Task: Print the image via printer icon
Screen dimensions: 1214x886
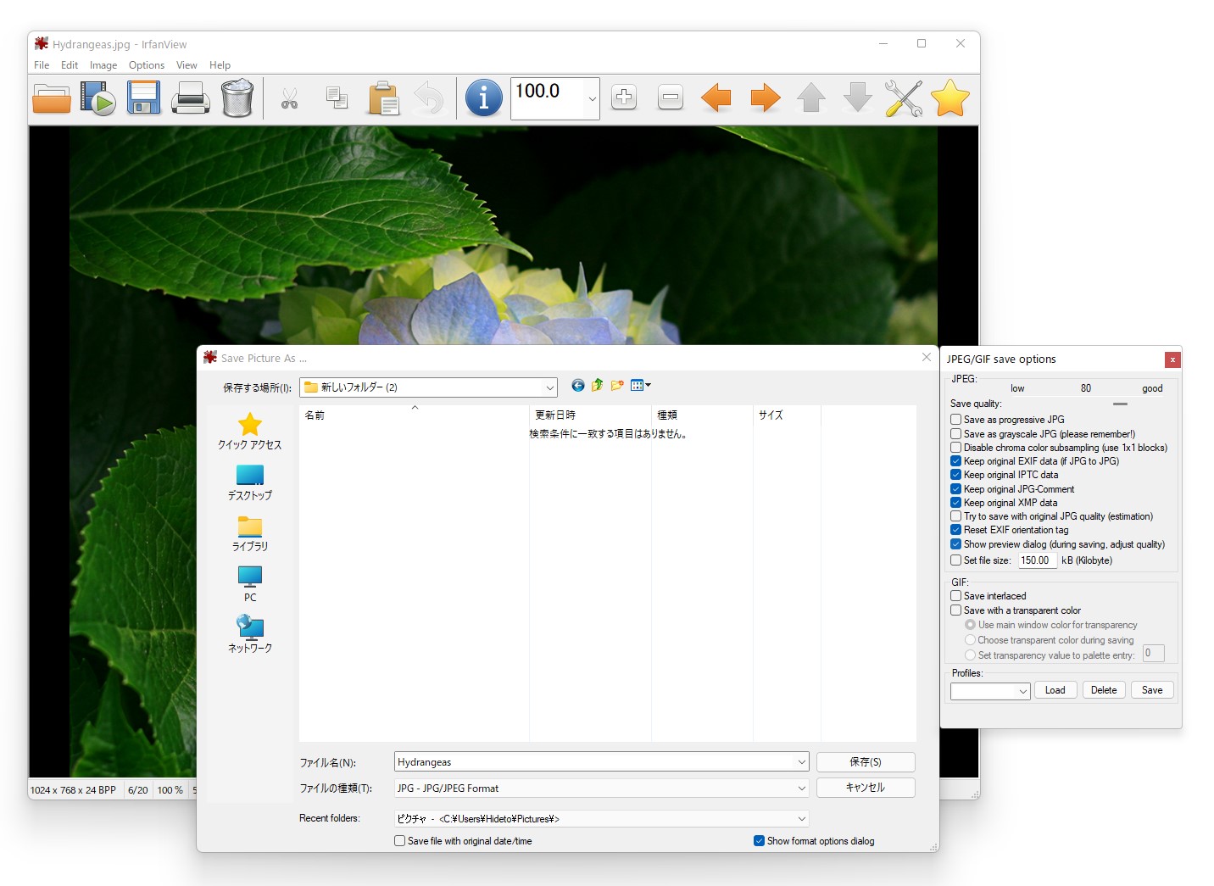Action: (191, 98)
